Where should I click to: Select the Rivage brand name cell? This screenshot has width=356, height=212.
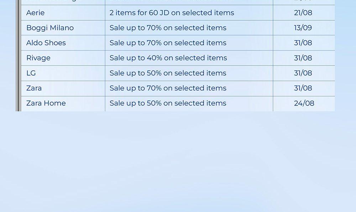click(x=38, y=58)
